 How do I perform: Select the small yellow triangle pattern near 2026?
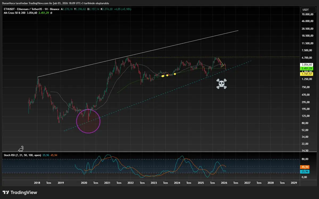[221, 63]
